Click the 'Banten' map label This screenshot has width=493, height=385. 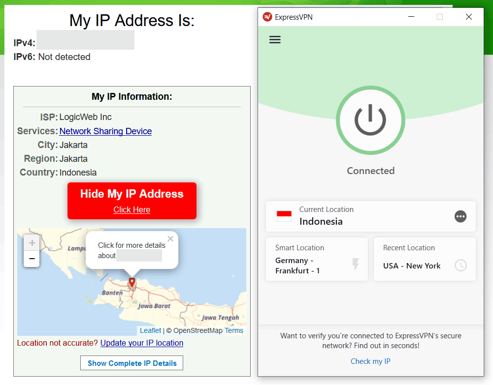tap(112, 293)
